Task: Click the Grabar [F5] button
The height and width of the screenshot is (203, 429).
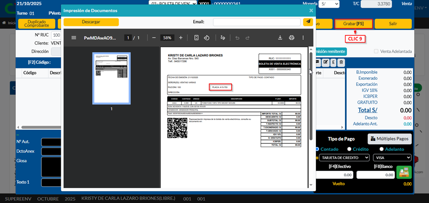Action: pos(353,24)
